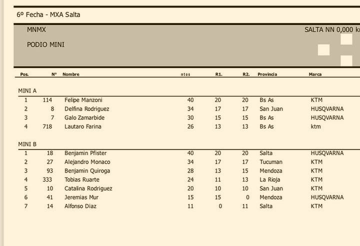This screenshot has height=246, width=360.
Task: Select Tobias Ruarte's name in the list
Action: (82, 179)
